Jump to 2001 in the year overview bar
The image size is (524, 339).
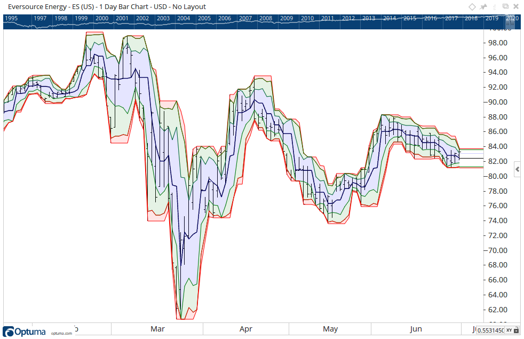[x=122, y=18]
